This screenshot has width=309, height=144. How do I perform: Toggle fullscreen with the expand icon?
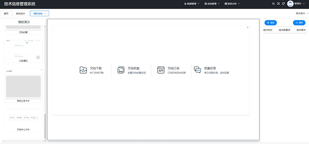click(278, 4)
